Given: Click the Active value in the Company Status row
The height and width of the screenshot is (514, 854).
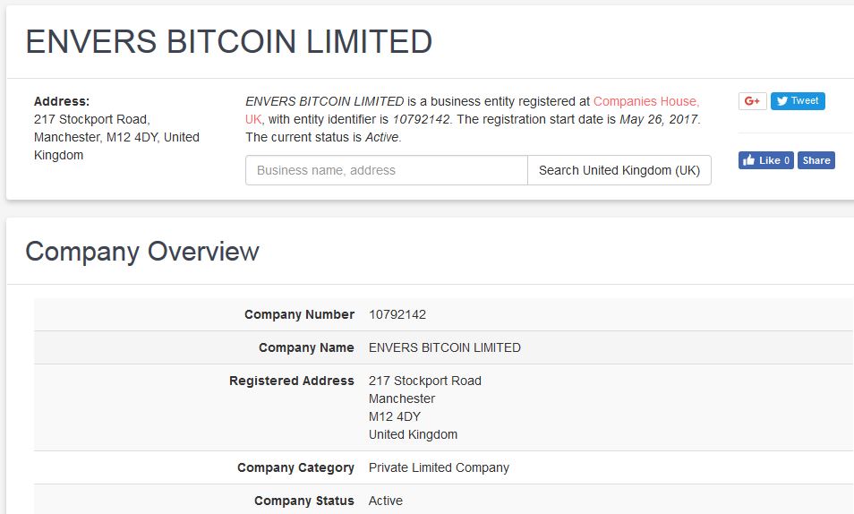Looking at the screenshot, I should click(x=386, y=501).
